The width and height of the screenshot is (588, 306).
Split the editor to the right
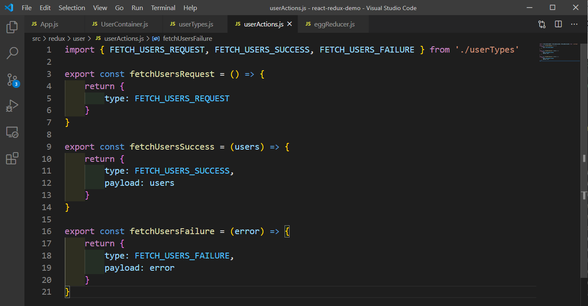[x=558, y=24]
